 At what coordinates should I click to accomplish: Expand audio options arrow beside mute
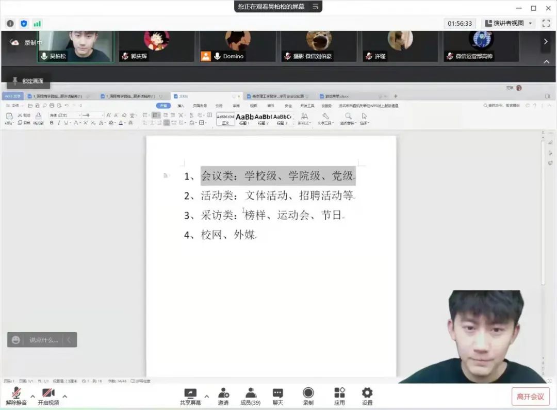[x=32, y=397]
